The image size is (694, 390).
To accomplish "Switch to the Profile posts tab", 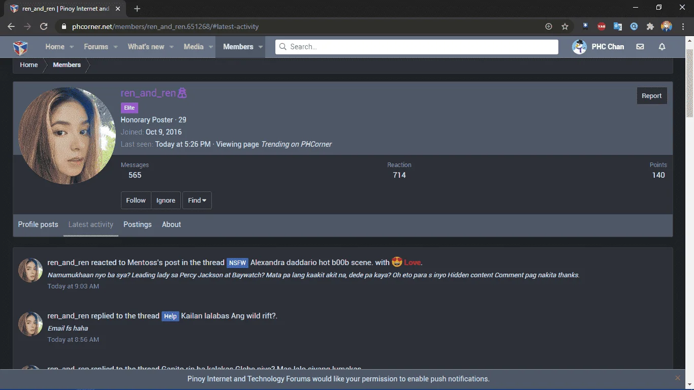I will (x=38, y=224).
